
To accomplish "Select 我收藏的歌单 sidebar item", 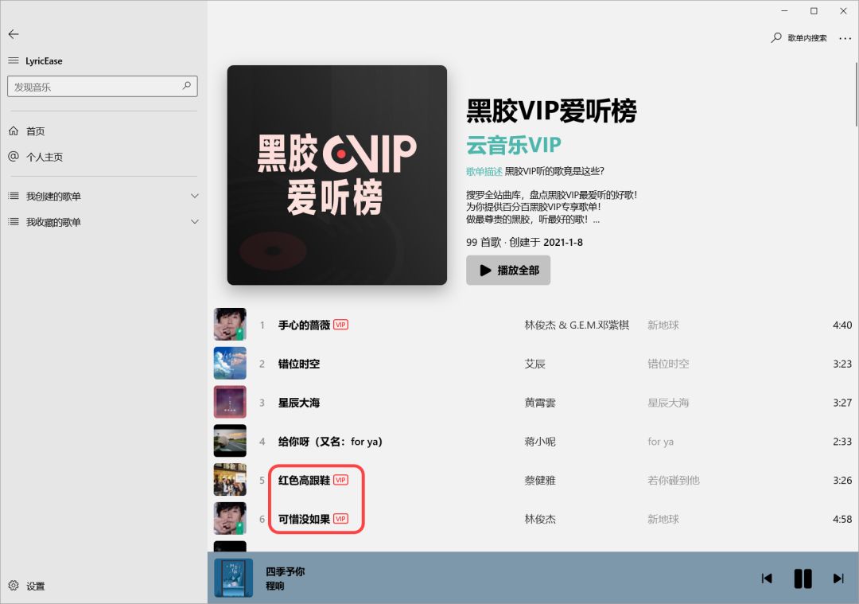I will (x=54, y=222).
